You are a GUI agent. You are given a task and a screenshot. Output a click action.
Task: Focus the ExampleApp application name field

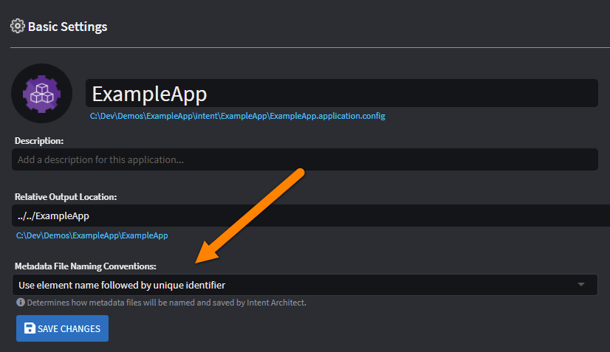pyautogui.click(x=341, y=94)
